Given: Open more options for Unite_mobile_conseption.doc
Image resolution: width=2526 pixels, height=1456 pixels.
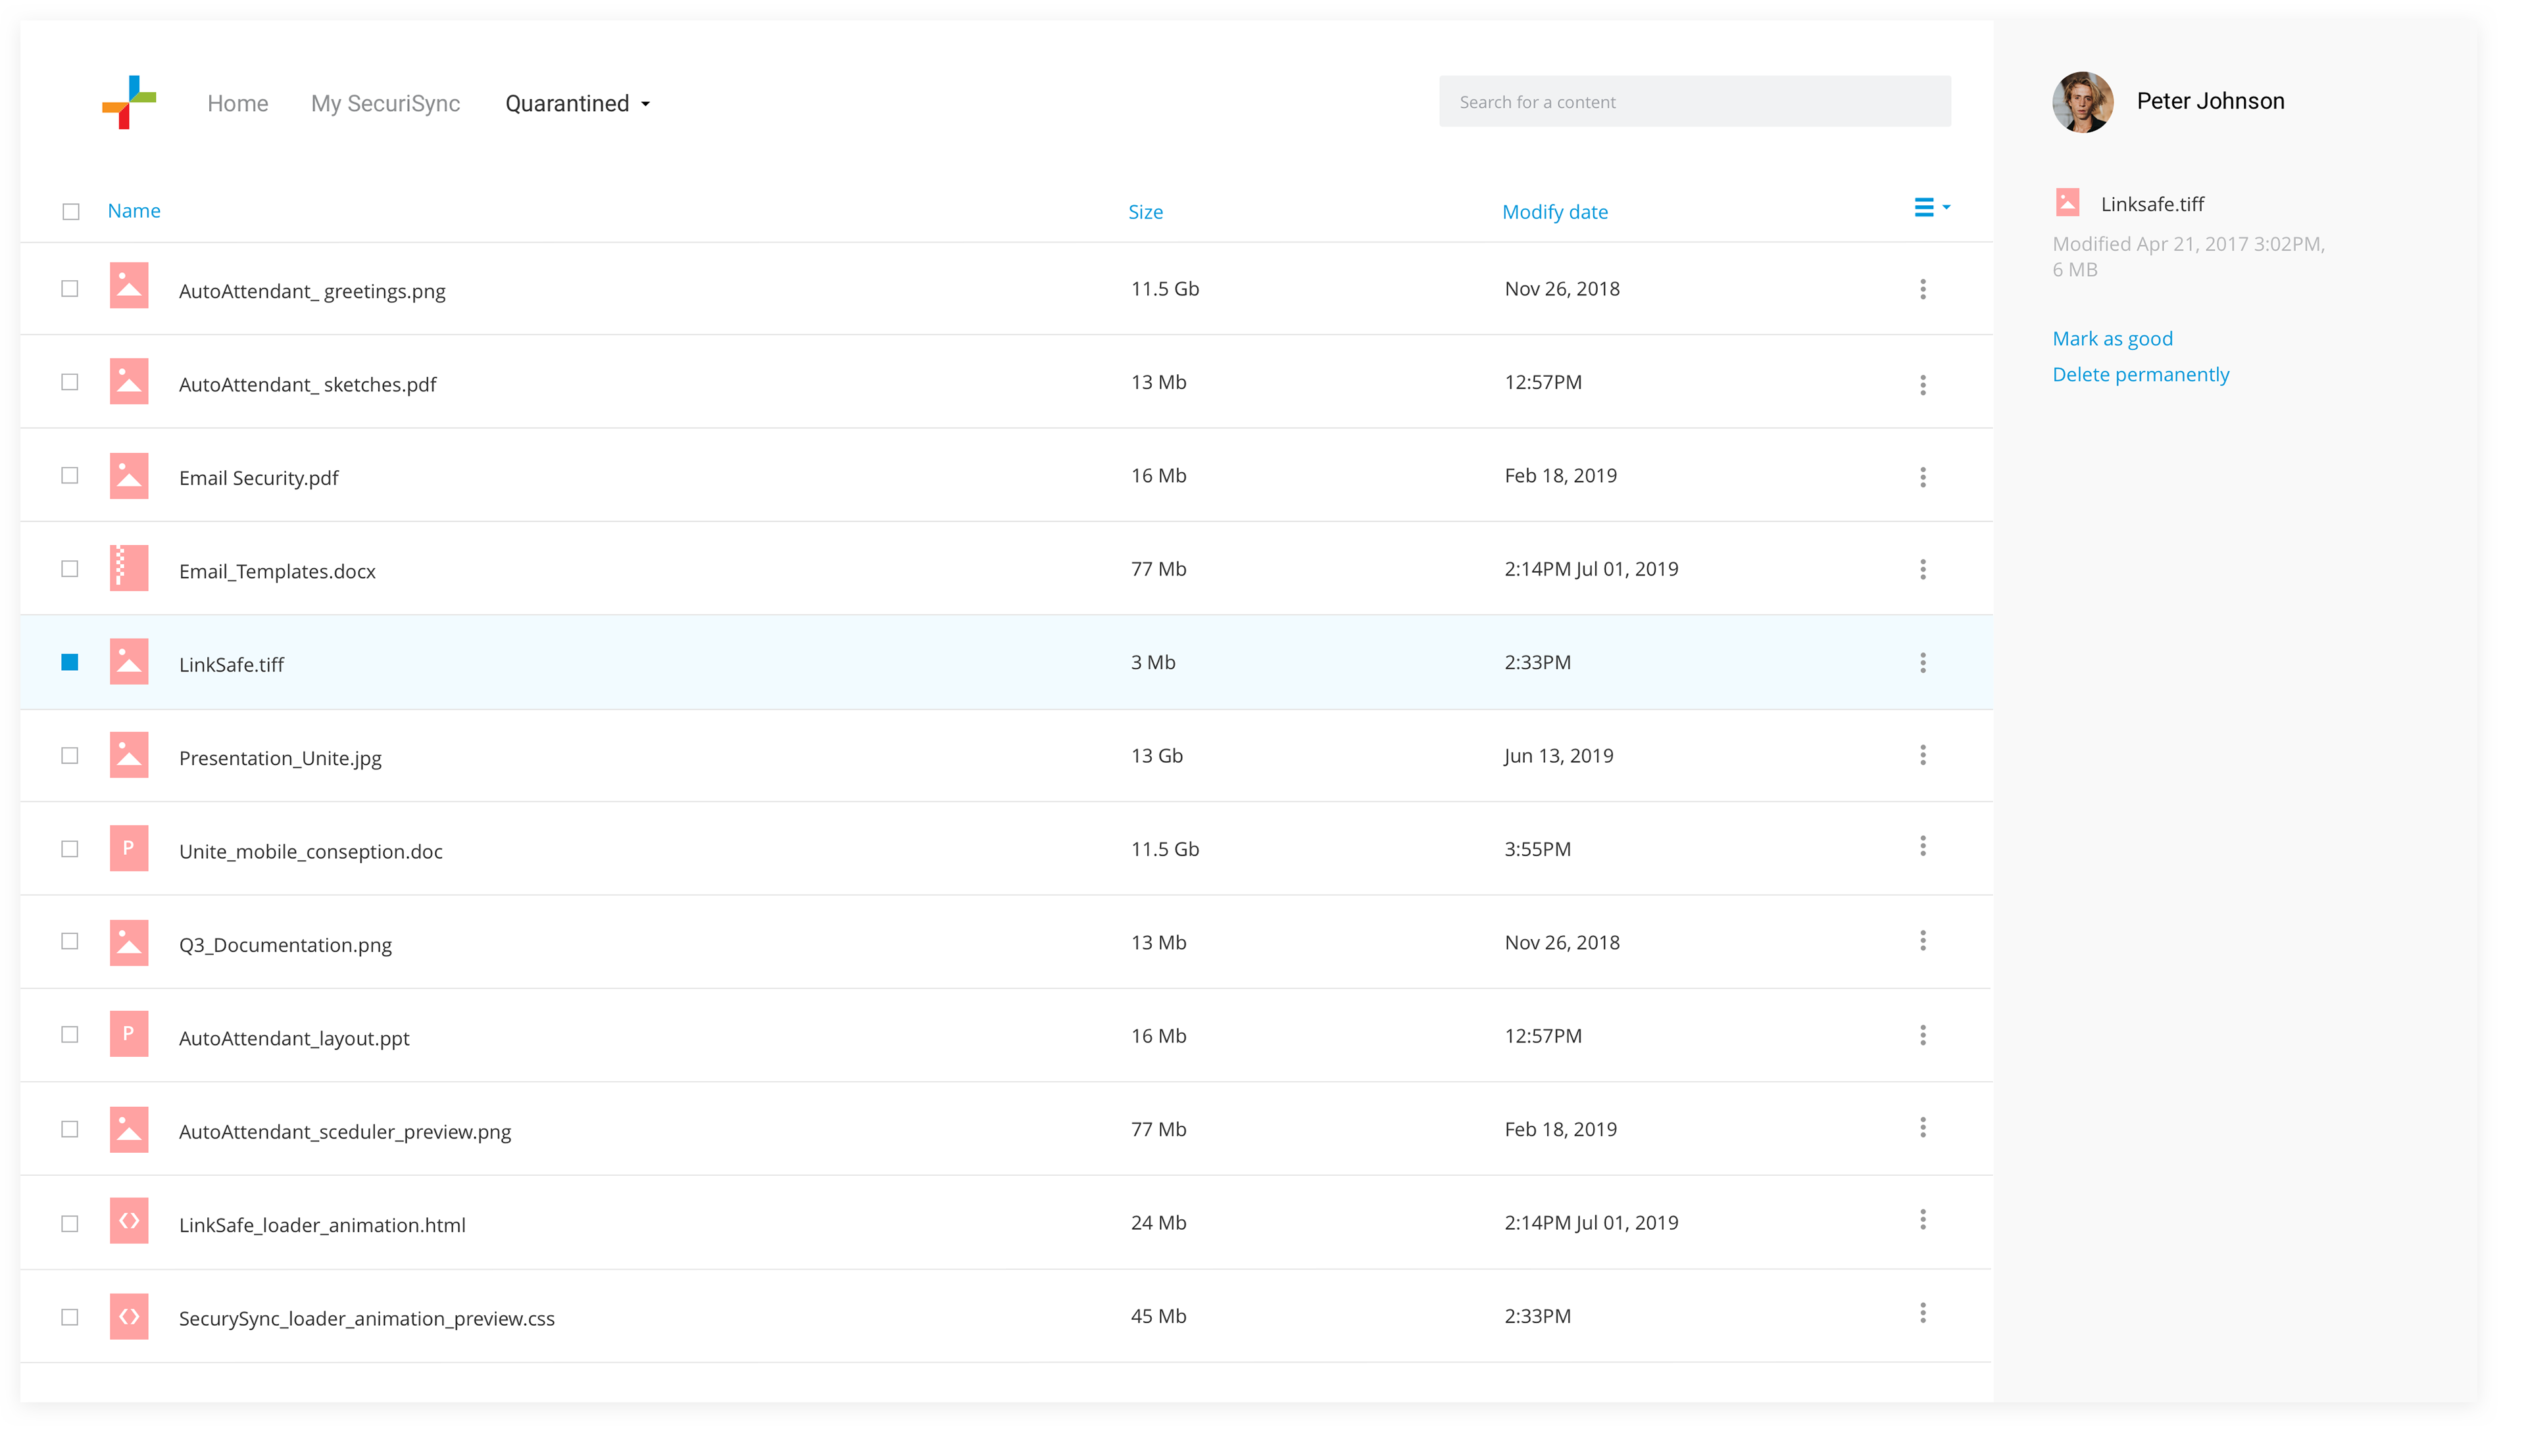Looking at the screenshot, I should tap(1922, 846).
